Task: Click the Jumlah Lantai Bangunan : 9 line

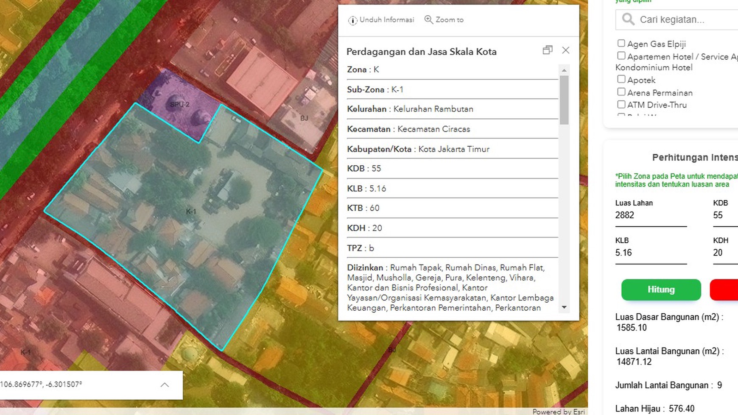Action: [669, 385]
